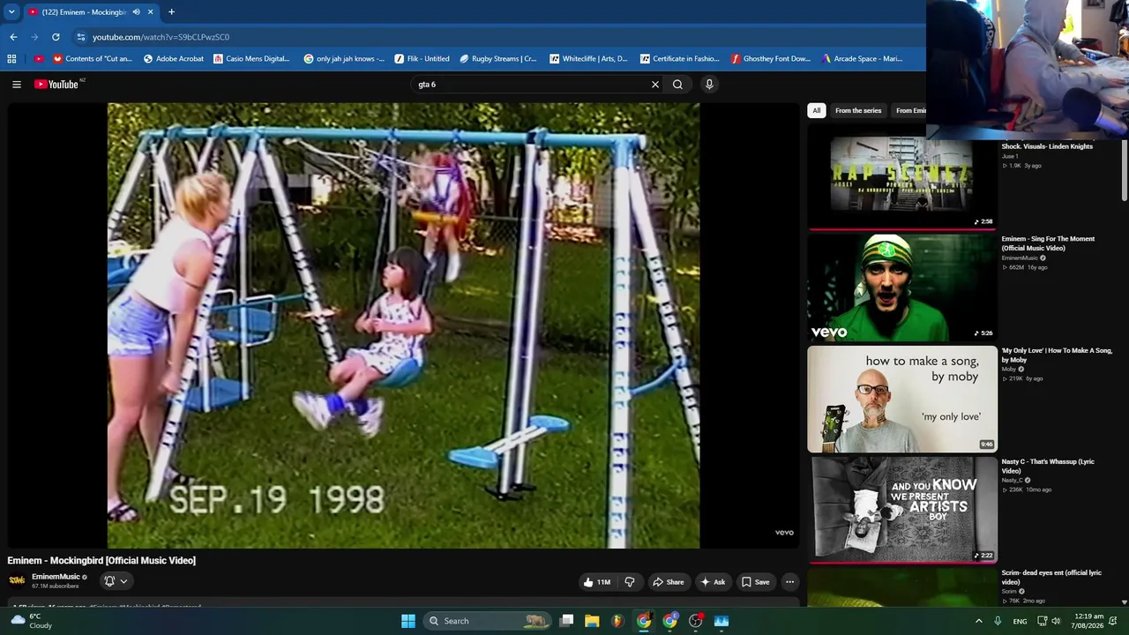Open the 'only jah jah knows' bookmark
Image resolution: width=1129 pixels, height=635 pixels.
click(x=344, y=59)
